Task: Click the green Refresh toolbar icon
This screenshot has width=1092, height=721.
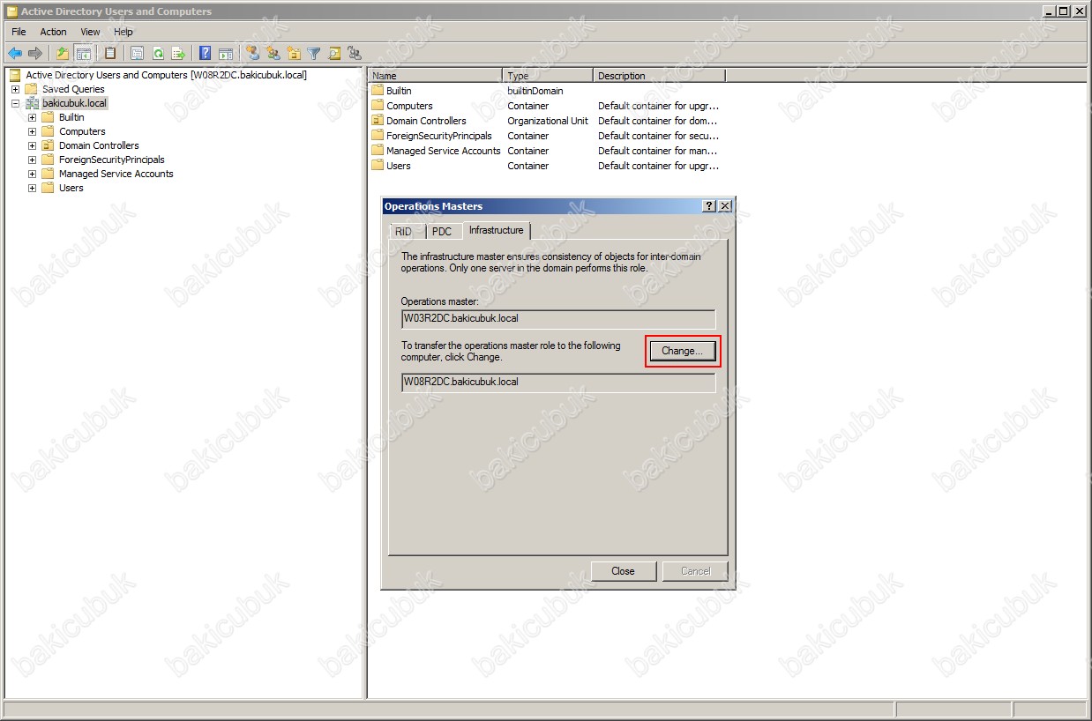Action: click(158, 54)
